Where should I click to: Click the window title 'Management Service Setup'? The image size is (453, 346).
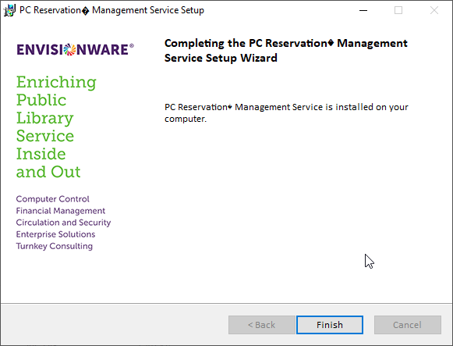(148, 10)
